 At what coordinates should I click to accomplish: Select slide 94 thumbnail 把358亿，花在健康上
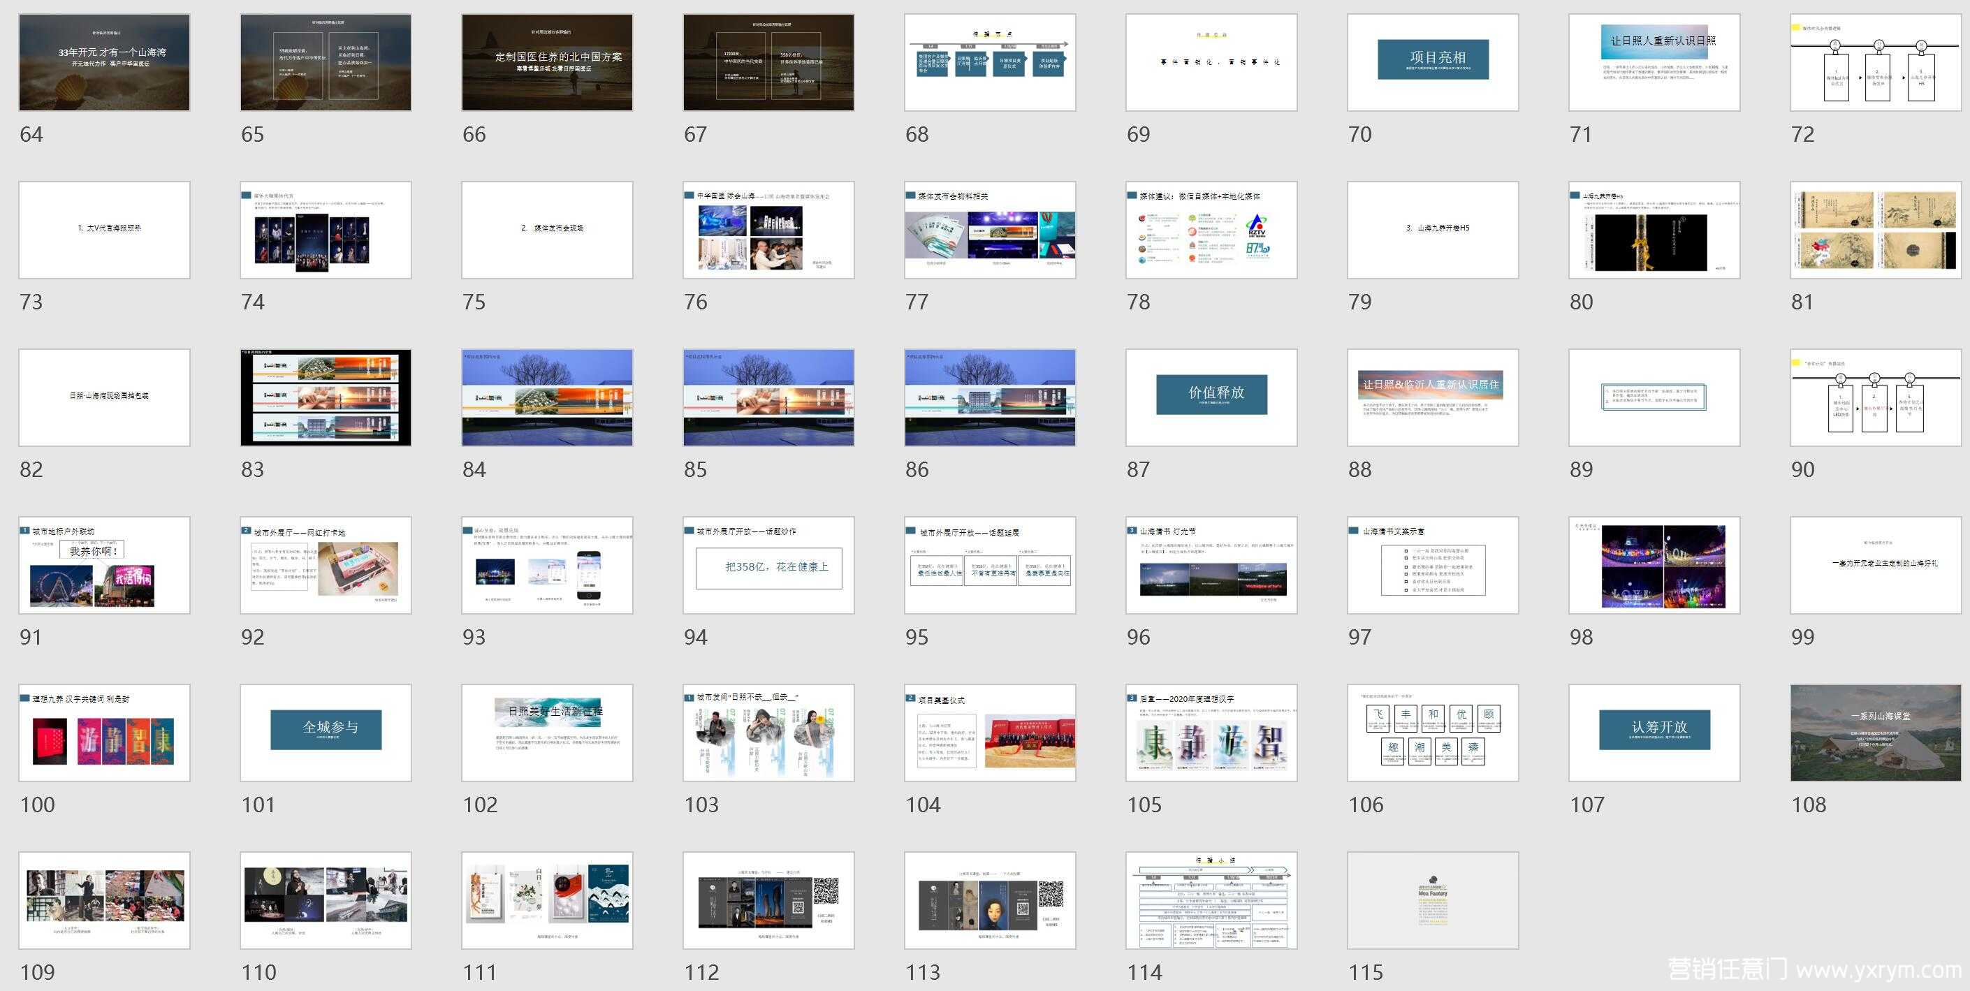click(768, 565)
